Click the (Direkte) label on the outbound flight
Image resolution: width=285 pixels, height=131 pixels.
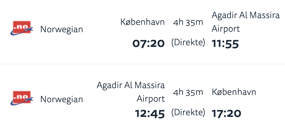[188, 42]
